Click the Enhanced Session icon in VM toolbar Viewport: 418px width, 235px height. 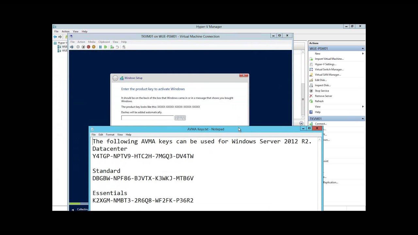(x=123, y=47)
